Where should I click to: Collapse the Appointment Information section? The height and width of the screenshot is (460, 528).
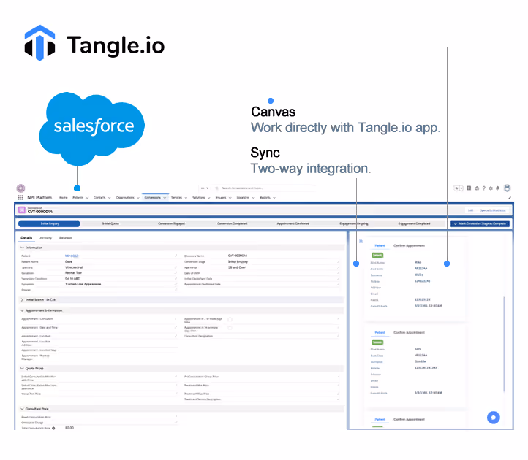[22, 310]
